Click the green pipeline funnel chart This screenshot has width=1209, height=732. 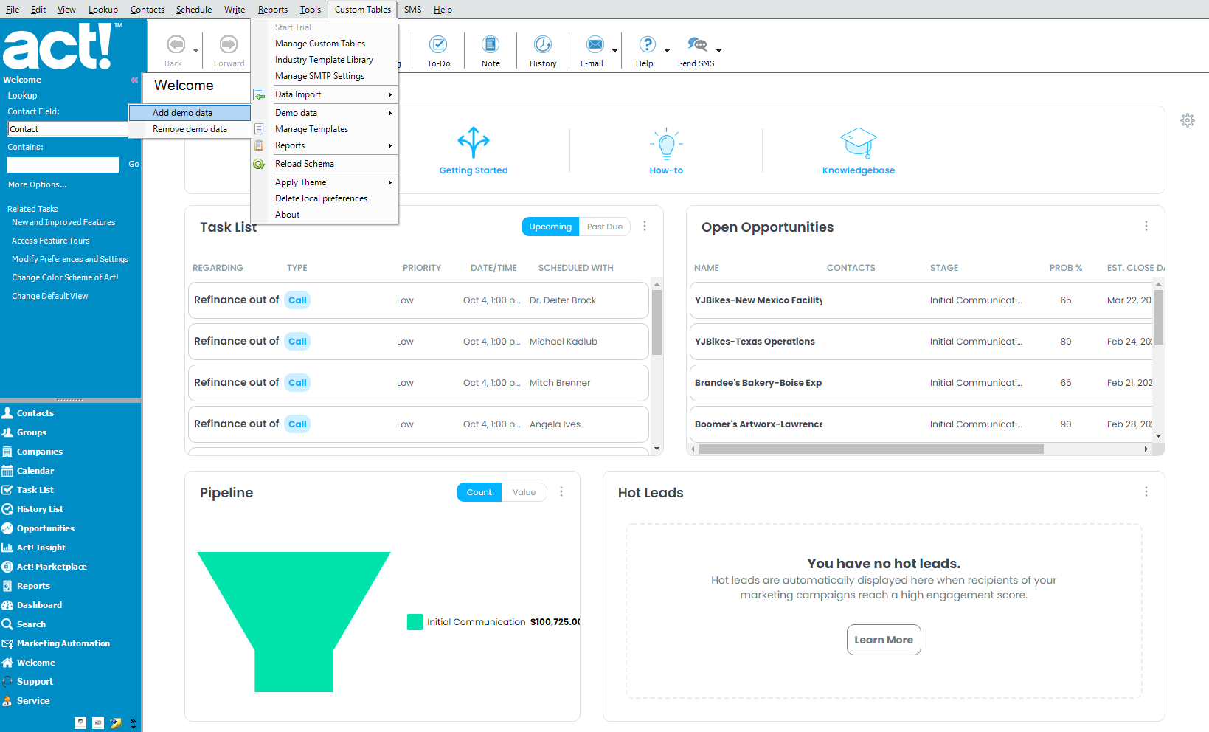click(294, 622)
